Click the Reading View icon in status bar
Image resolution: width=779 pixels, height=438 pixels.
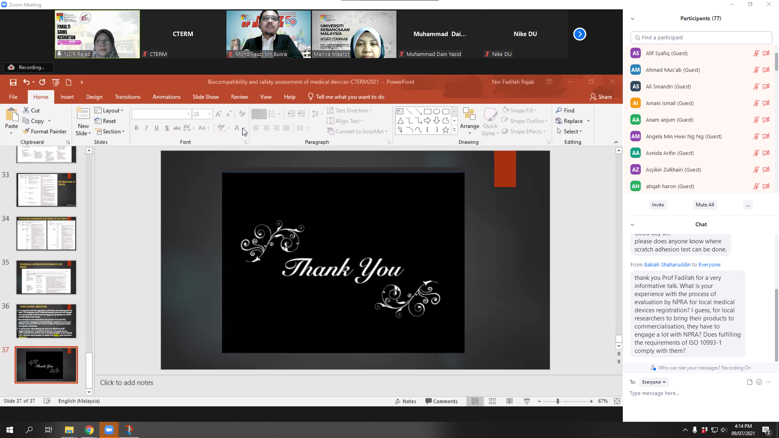[x=510, y=401]
